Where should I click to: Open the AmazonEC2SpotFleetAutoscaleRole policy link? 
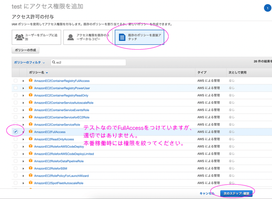(58, 183)
